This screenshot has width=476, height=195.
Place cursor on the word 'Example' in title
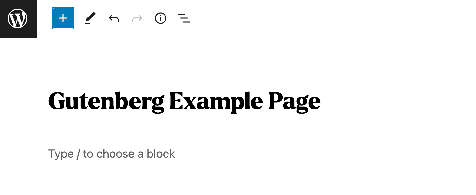point(216,101)
